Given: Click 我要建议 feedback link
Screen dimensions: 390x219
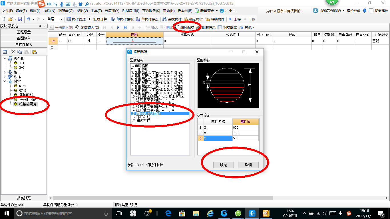Looking at the screenshot, I should (379, 11).
